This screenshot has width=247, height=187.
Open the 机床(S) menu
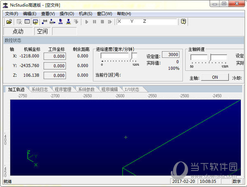pyautogui.click(x=85, y=14)
